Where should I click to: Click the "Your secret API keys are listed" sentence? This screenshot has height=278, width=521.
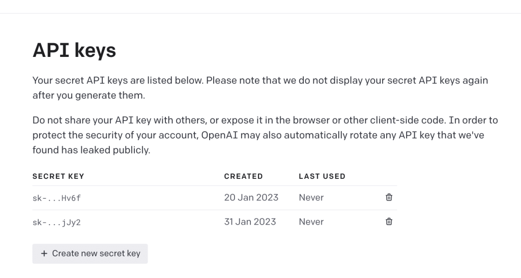[117, 80]
